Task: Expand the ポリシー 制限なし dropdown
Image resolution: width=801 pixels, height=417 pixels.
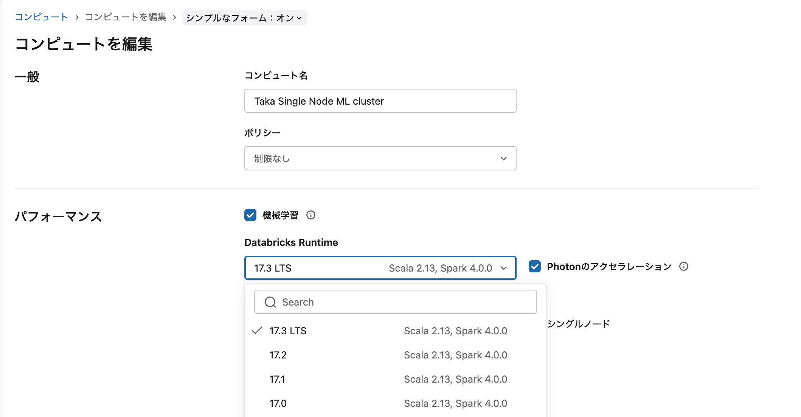Action: pos(380,159)
